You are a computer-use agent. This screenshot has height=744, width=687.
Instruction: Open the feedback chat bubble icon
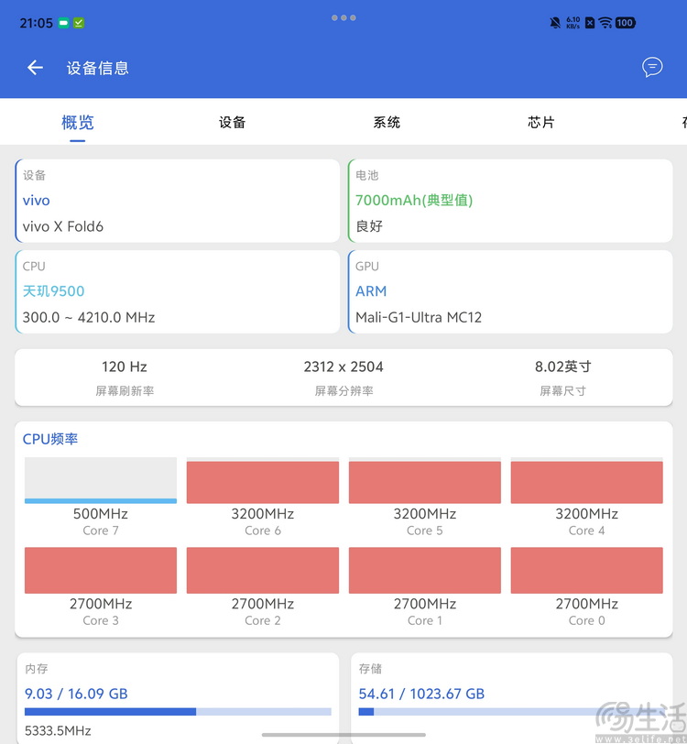tap(652, 67)
